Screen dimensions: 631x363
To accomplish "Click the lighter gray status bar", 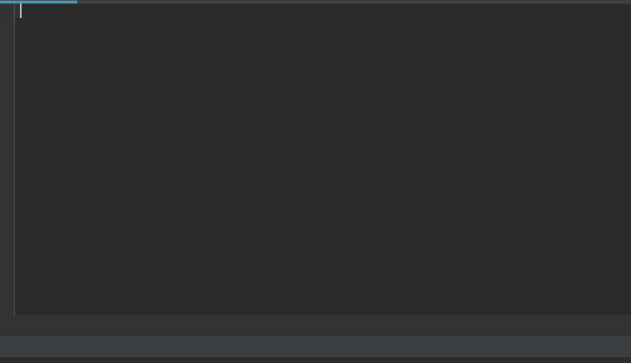I will (315, 347).
